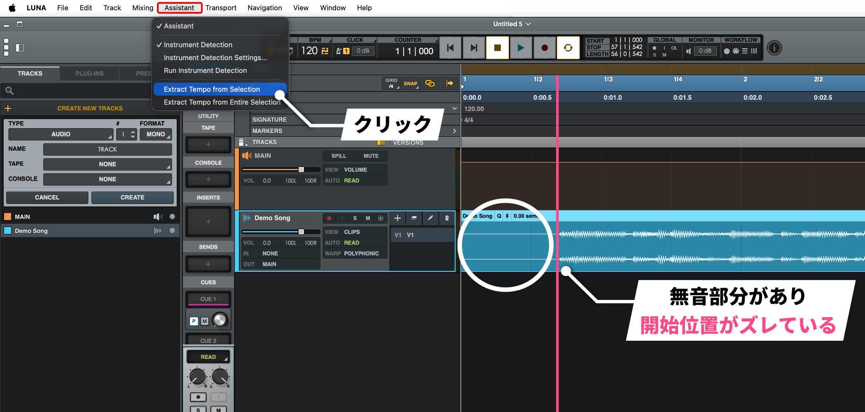Viewport: 865px width, 412px height.
Task: Click the link icon next to SNAP
Action: point(430,84)
